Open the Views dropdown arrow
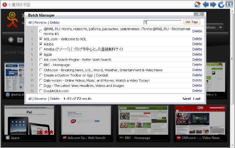The image size is (235, 148). click(x=221, y=27)
